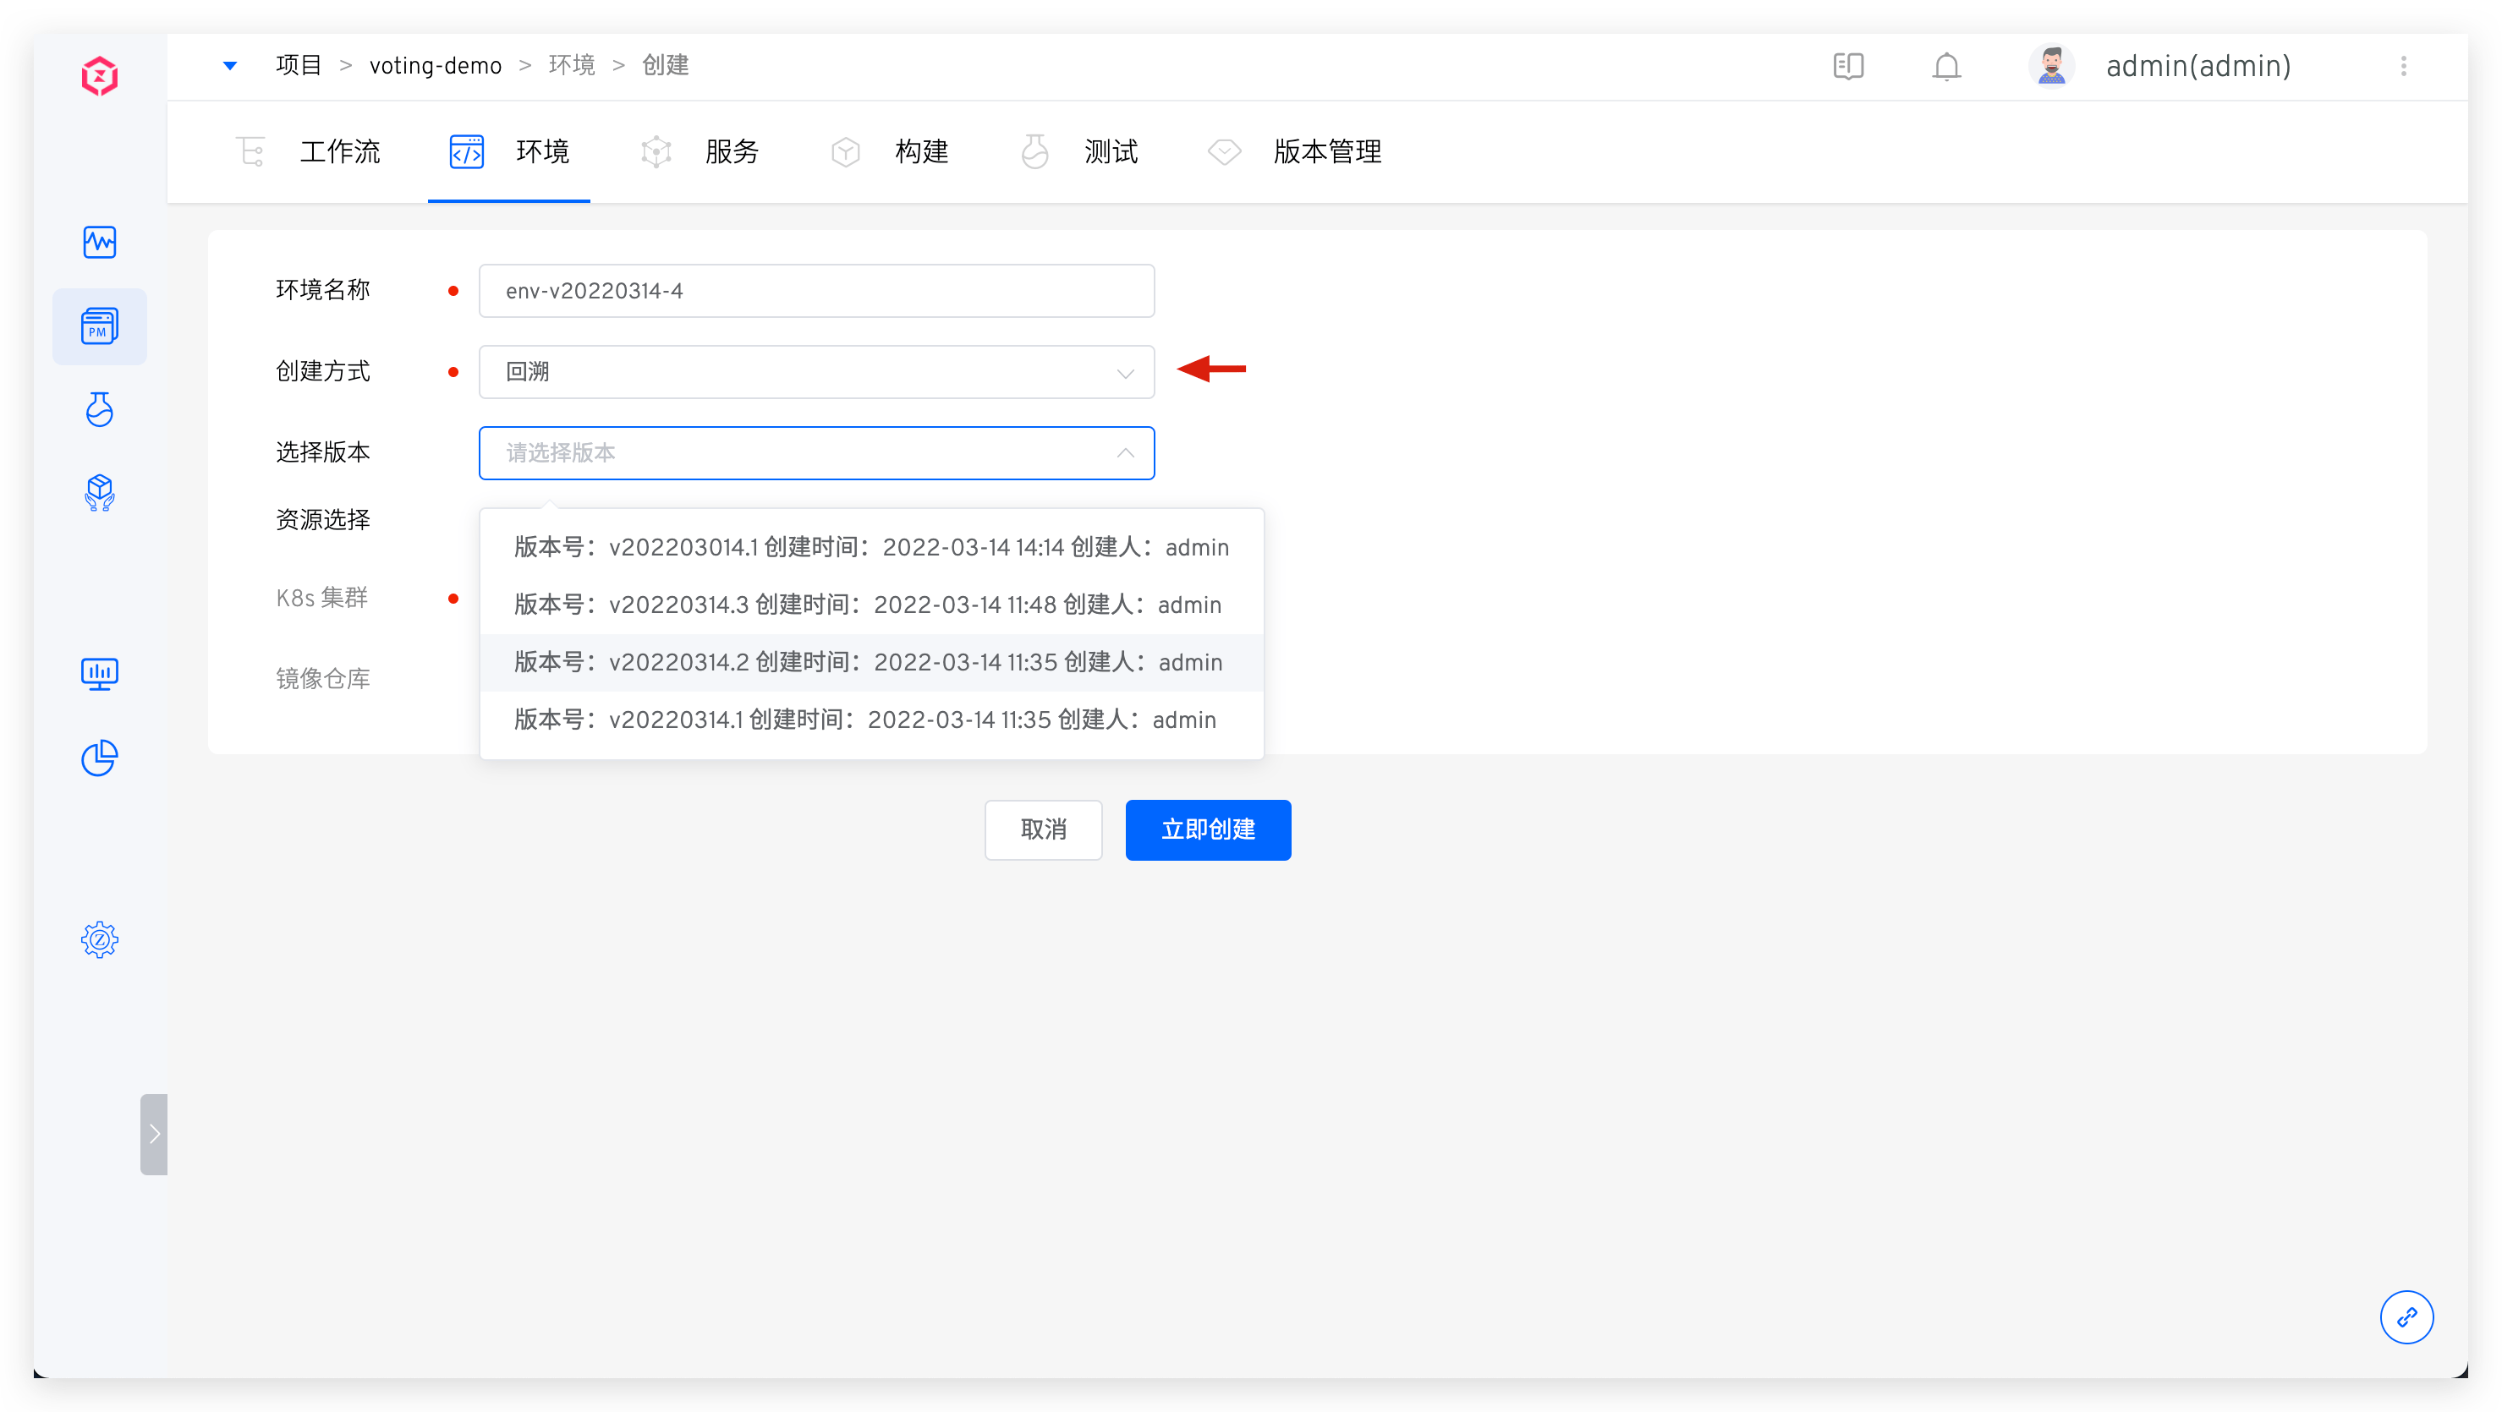Click the heartbeat monitor sidebar icon
Viewport: 2502px width, 1412px height.
tap(99, 242)
